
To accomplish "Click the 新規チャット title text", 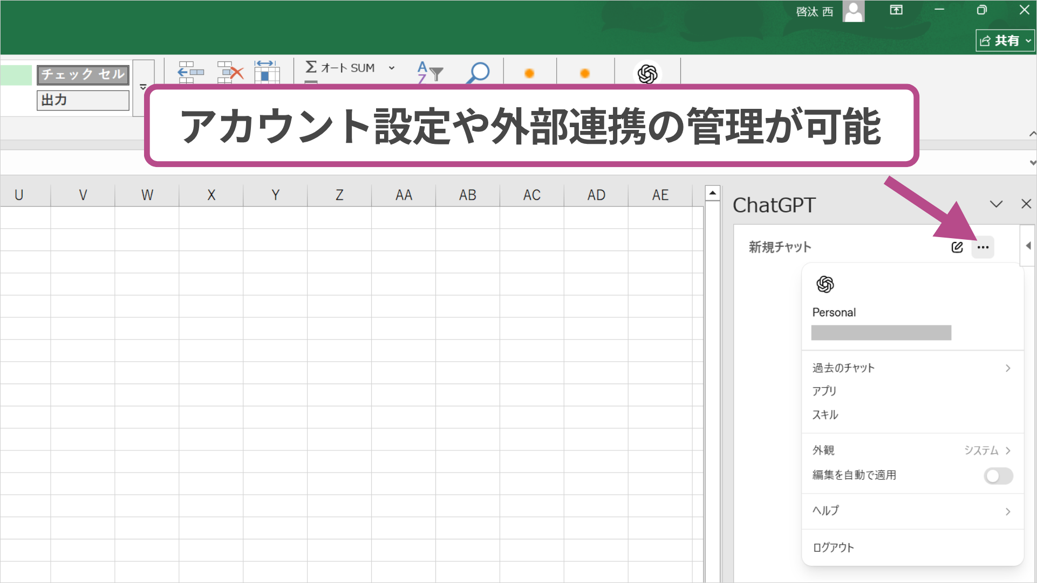I will coord(780,247).
